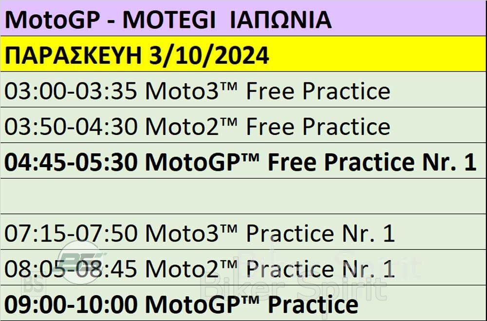
Task: Click the Moto3™ Free Practice label
Action: click(268, 91)
